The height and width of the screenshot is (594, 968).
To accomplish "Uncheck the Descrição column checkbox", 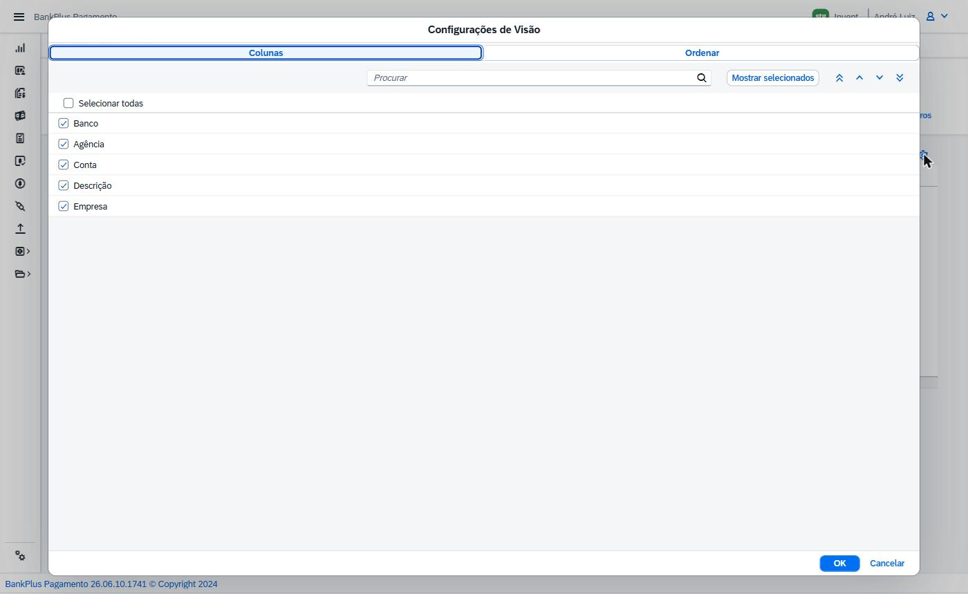I will (x=64, y=185).
